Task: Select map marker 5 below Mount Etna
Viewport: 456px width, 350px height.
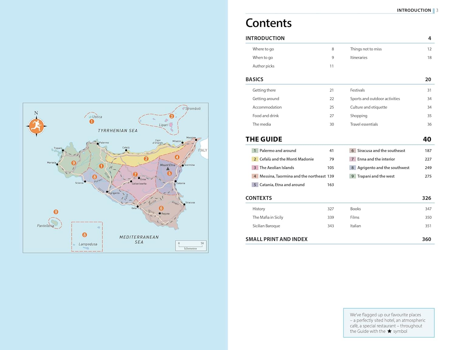Action: (170, 173)
